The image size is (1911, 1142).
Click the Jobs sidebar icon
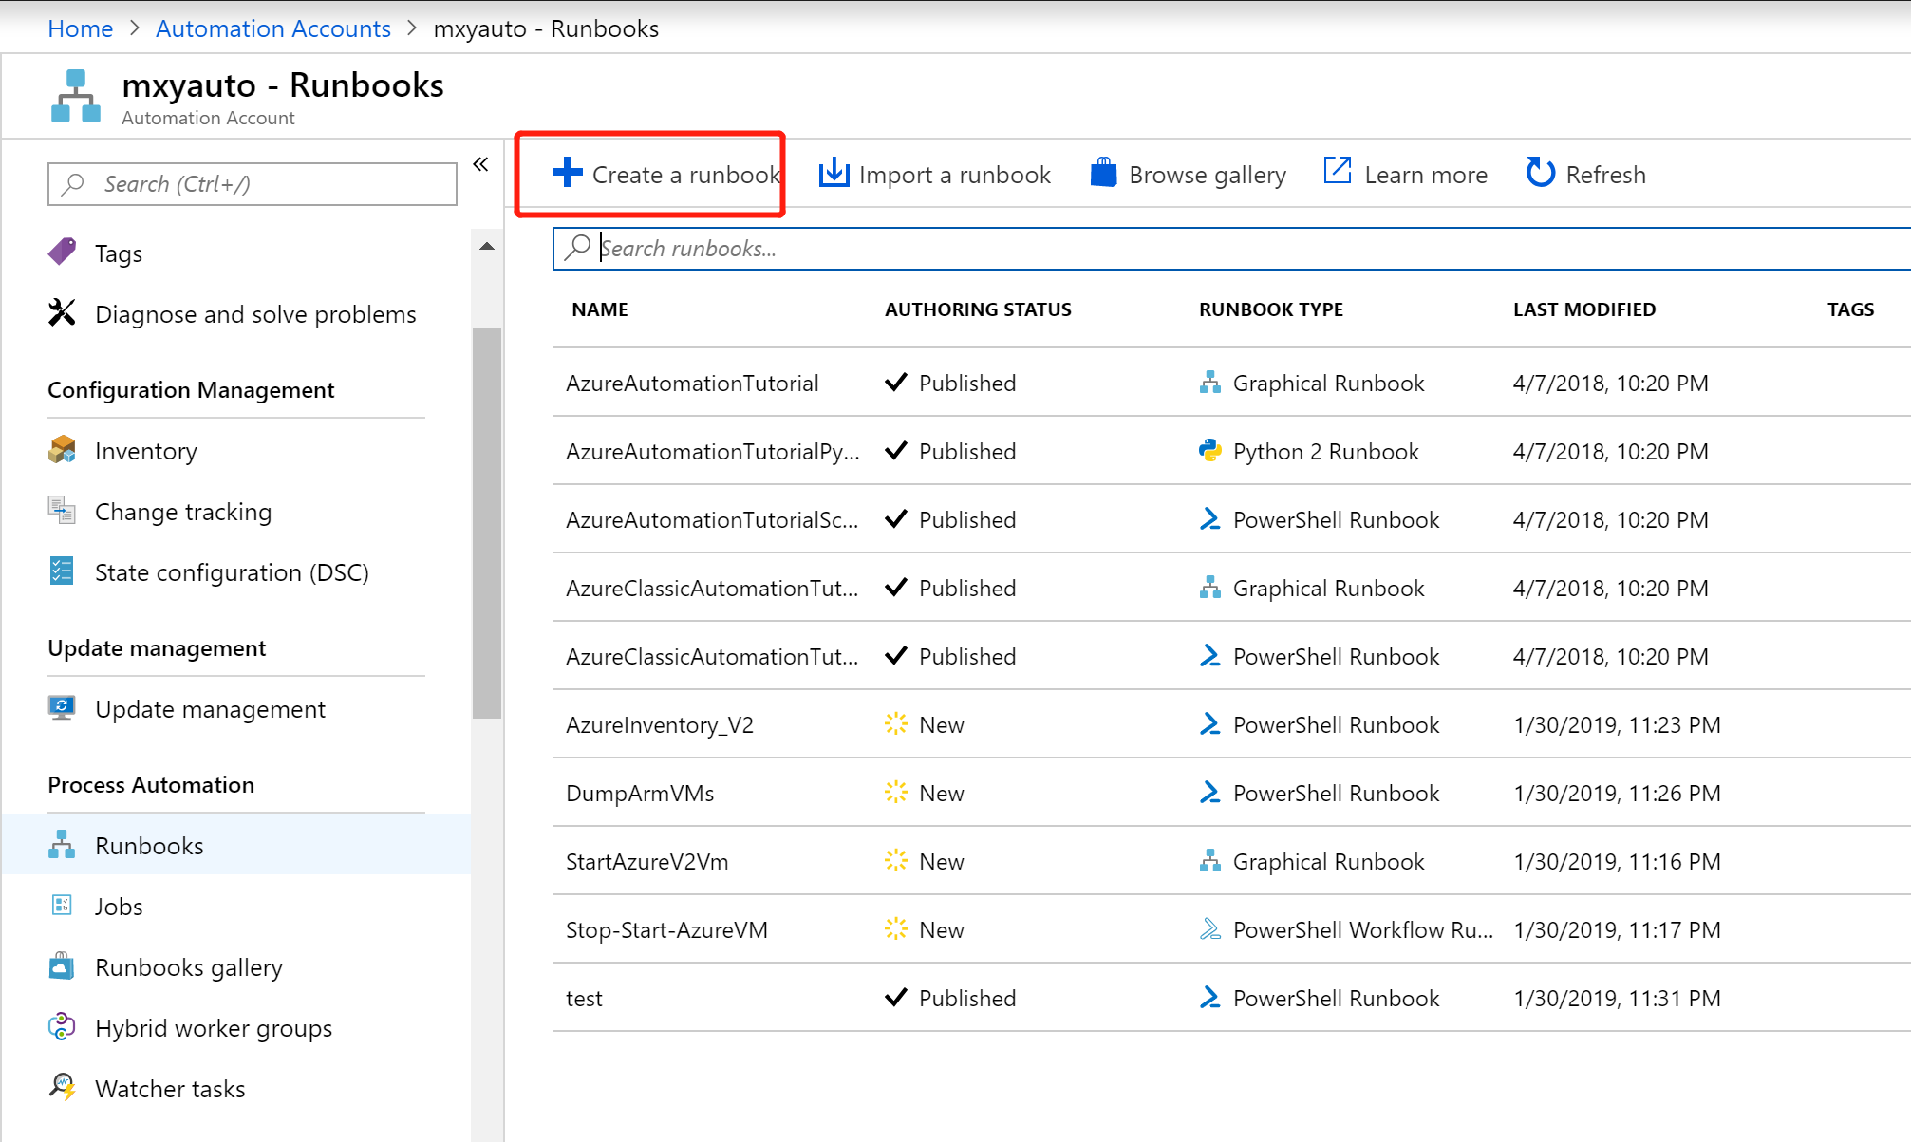(62, 906)
